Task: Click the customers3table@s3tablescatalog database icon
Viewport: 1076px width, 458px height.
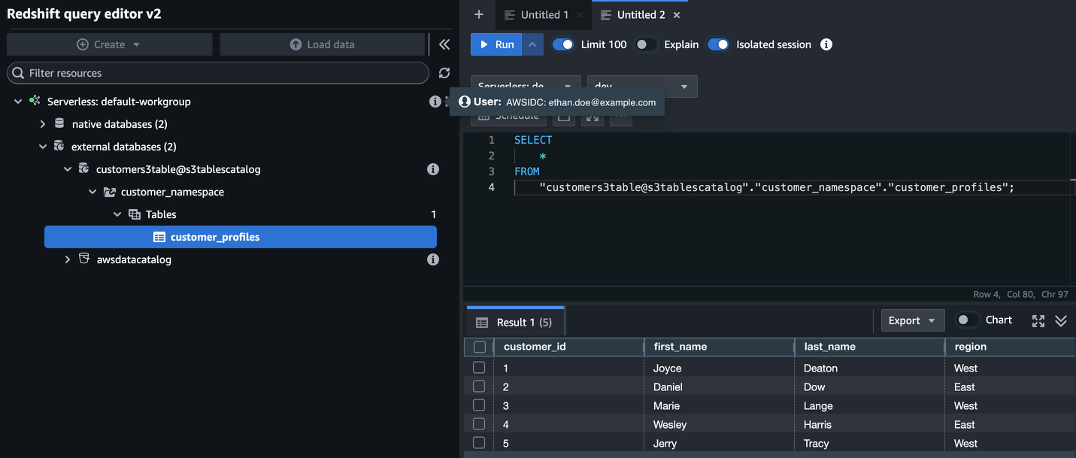Action: pos(83,169)
